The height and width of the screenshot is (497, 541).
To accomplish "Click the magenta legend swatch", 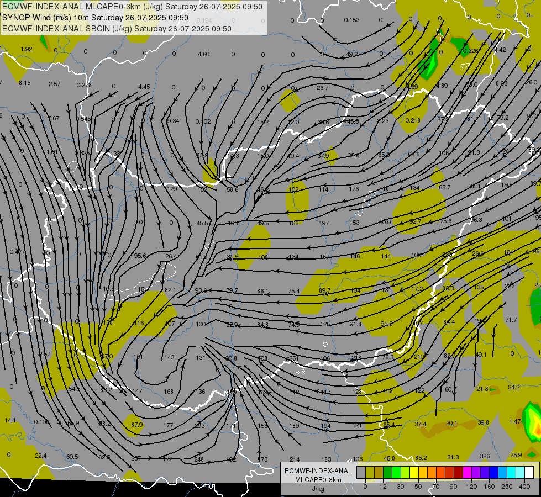I will tap(467, 472).
